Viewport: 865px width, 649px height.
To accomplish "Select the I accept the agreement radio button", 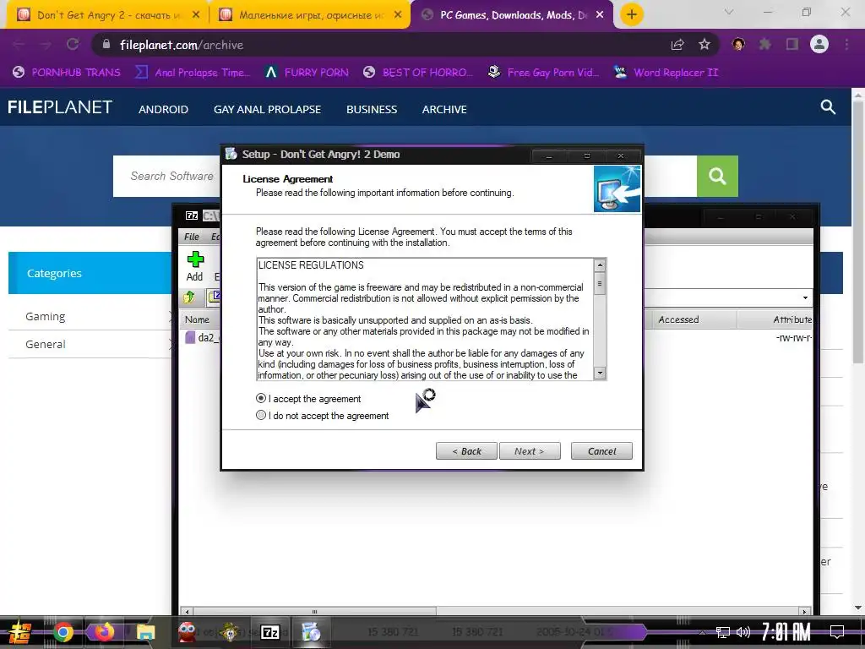I will click(261, 398).
